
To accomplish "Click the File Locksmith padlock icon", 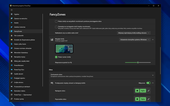I will pos(12,36).
